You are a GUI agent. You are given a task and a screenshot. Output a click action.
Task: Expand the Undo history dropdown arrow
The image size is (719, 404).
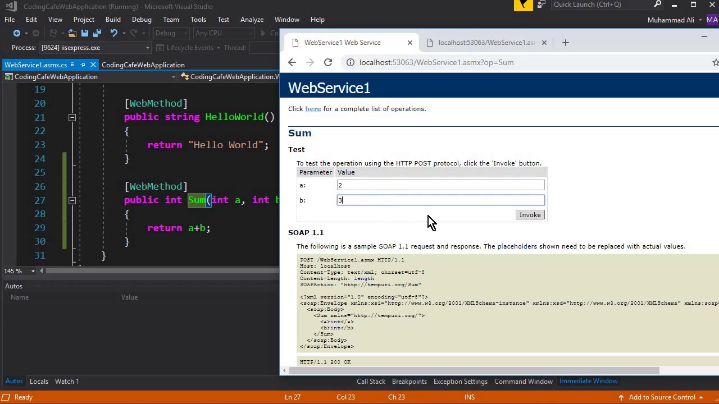124,34
